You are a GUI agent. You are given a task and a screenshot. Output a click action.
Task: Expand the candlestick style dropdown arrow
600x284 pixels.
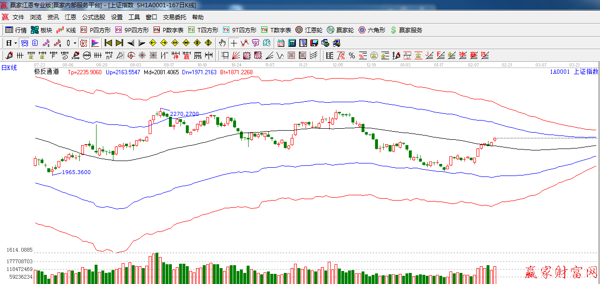tap(75, 43)
